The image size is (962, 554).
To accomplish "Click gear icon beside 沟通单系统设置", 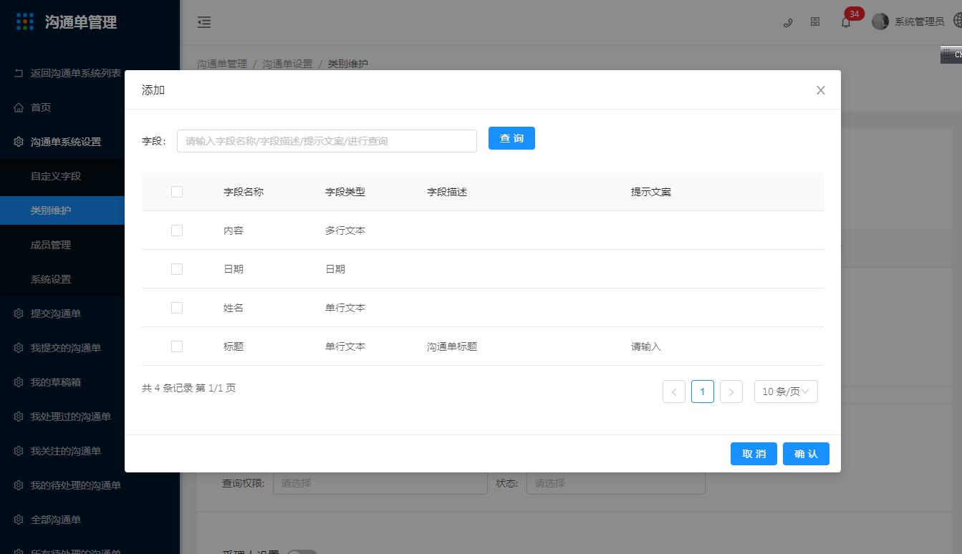I will (19, 142).
